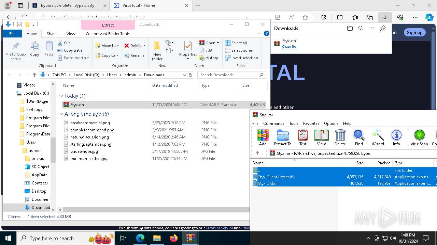Open WinRAR Commands menu

pos(274,124)
